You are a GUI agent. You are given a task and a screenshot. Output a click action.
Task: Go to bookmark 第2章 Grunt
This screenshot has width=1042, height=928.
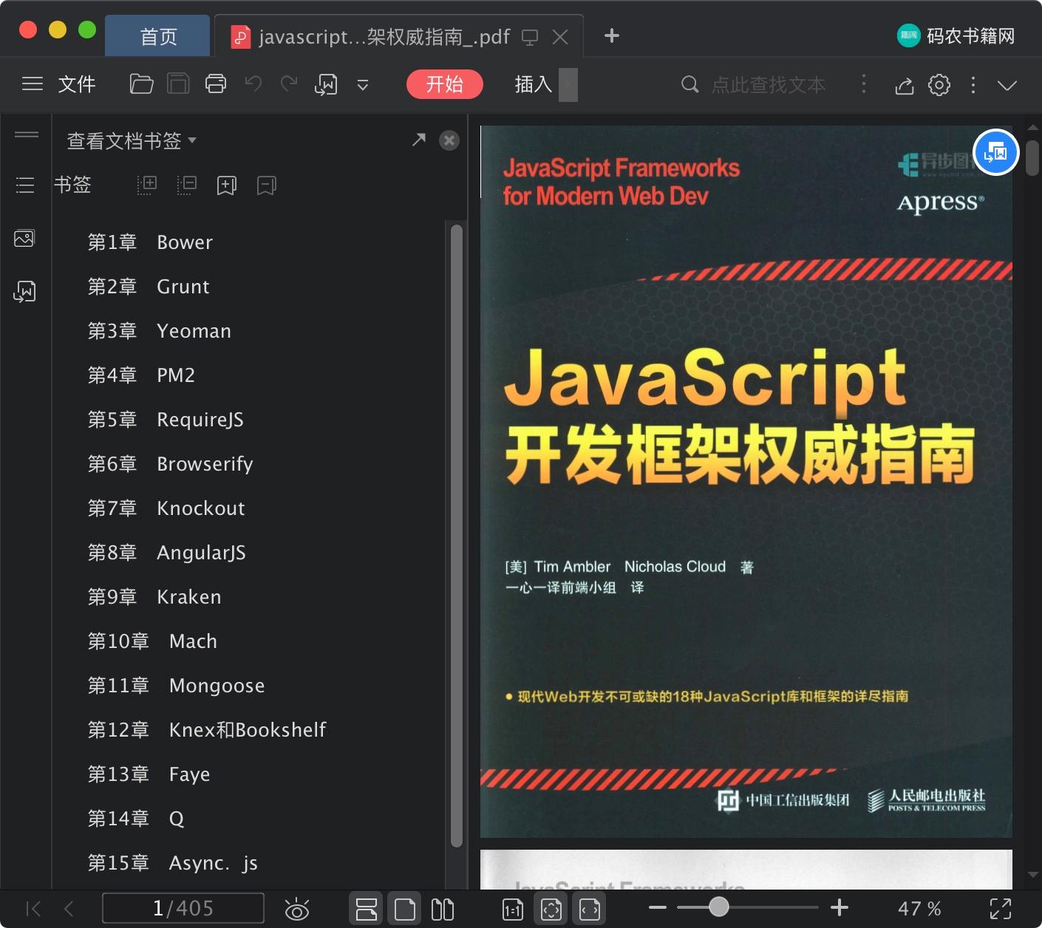pyautogui.click(x=149, y=287)
